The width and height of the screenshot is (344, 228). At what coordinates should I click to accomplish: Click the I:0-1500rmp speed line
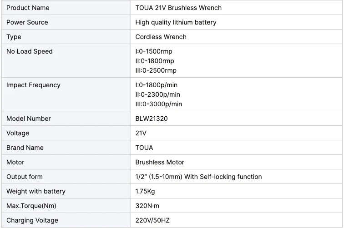coord(154,51)
